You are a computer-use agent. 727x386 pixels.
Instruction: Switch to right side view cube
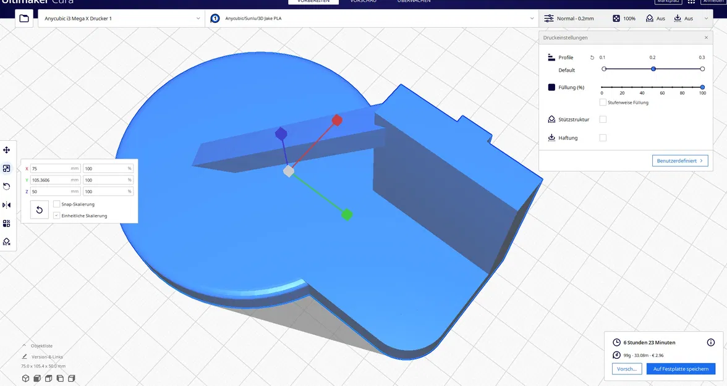(72, 378)
